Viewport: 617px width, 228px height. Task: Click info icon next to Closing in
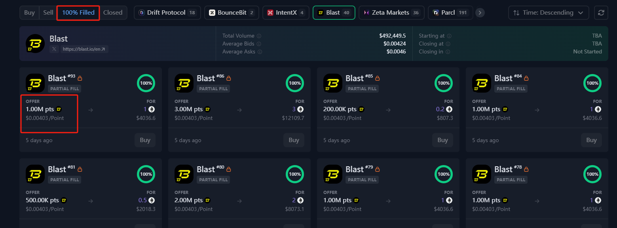[448, 51]
